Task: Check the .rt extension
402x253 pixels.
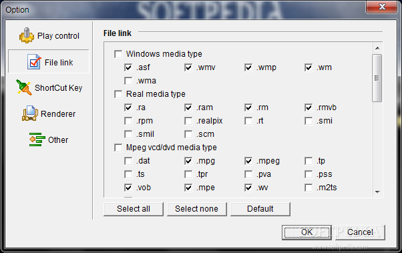Action: pos(248,121)
